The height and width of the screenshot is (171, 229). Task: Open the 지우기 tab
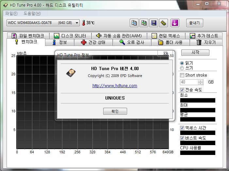(x=206, y=43)
